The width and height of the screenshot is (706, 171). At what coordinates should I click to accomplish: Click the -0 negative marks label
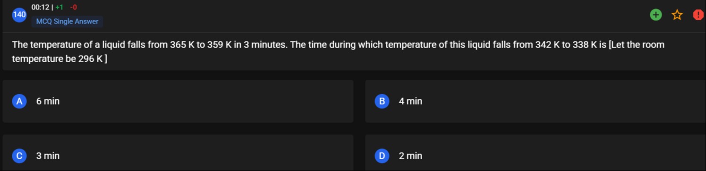[73, 8]
